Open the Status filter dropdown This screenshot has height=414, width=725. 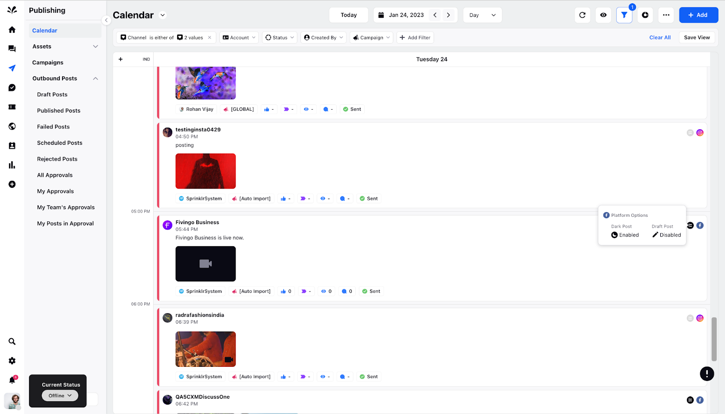[x=280, y=38]
